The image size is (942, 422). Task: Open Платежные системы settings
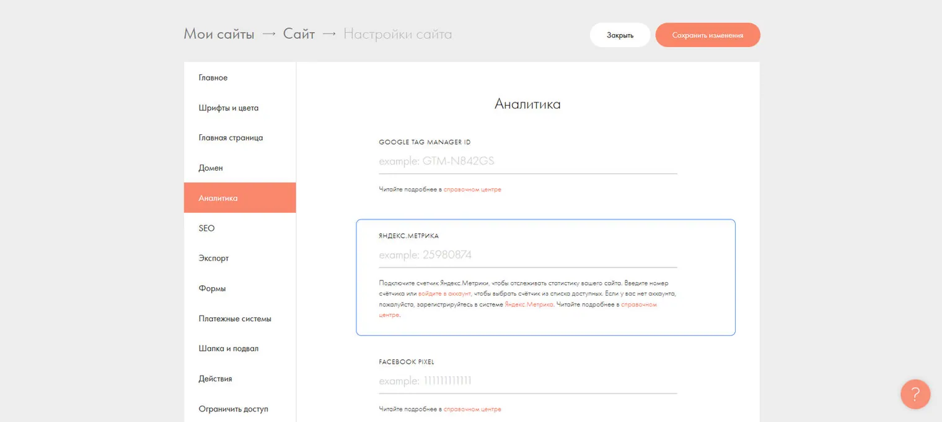[x=240, y=319]
